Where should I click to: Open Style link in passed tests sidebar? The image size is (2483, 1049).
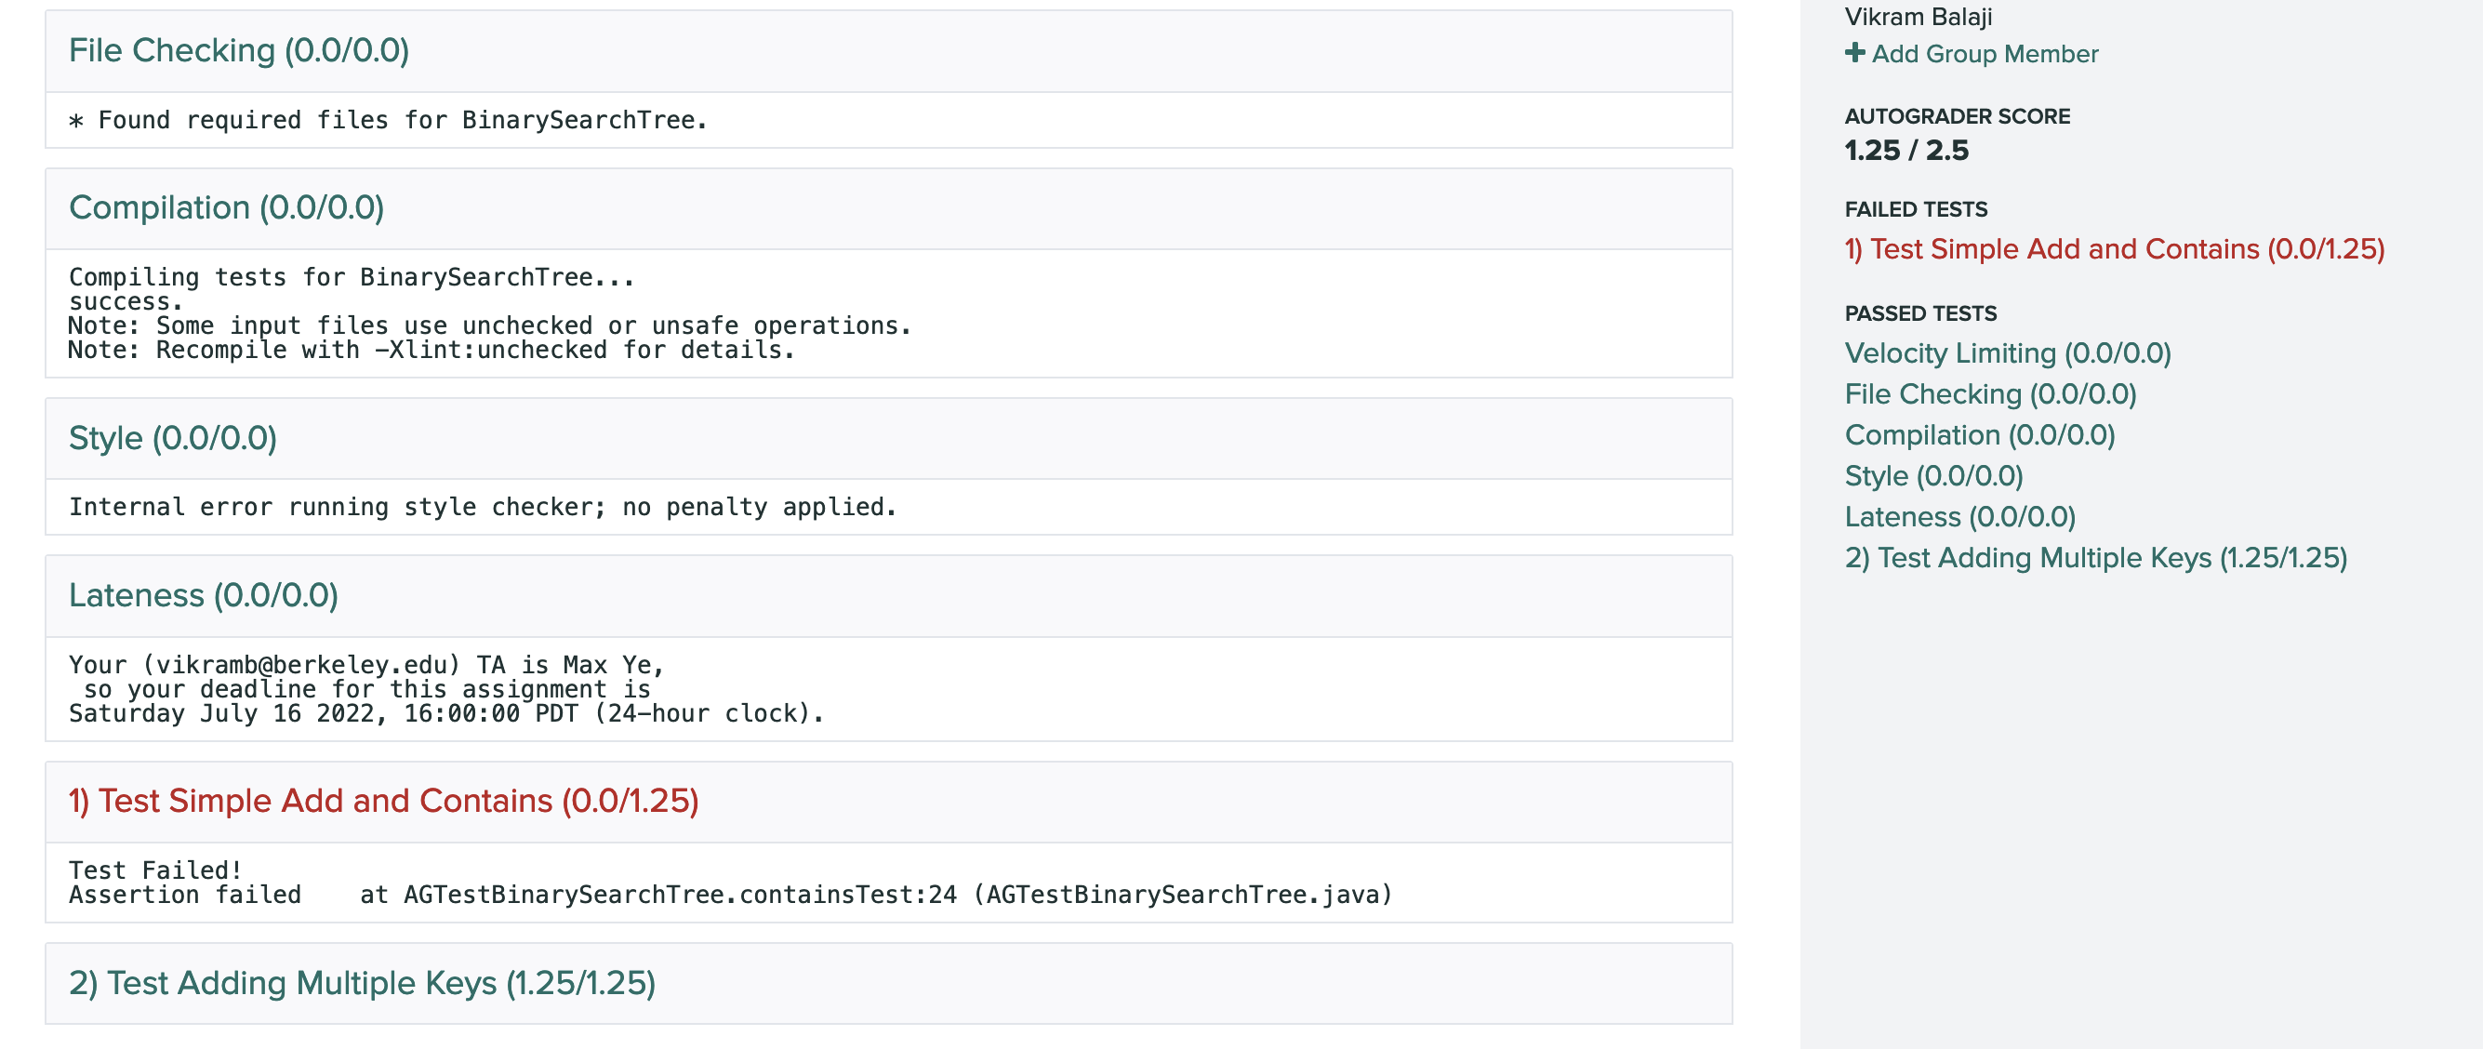(1932, 476)
